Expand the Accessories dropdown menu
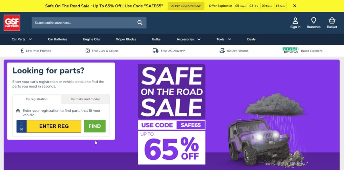The width and height of the screenshot is (344, 170). pos(188,39)
